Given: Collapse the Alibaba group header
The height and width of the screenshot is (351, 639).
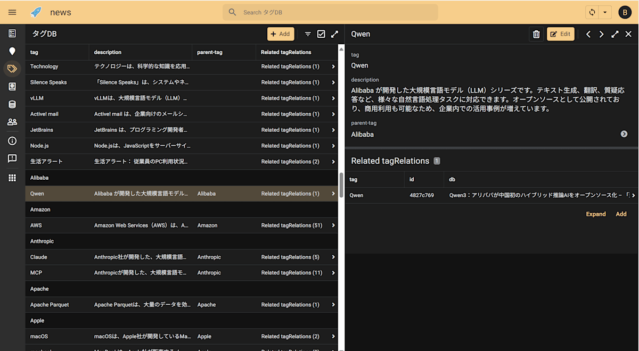Looking at the screenshot, I should (x=182, y=178).
